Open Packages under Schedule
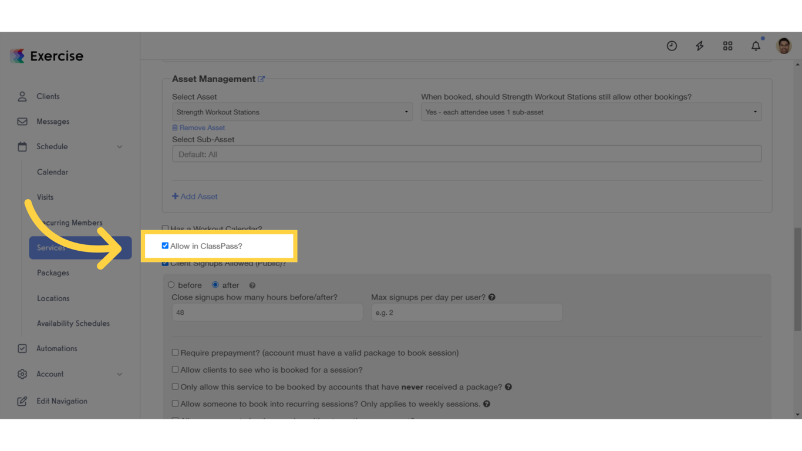The image size is (802, 451). tap(53, 273)
